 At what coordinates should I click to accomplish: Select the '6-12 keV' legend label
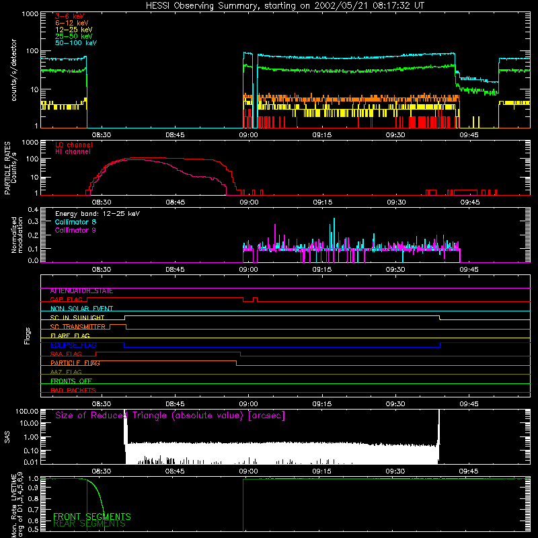[x=72, y=23]
